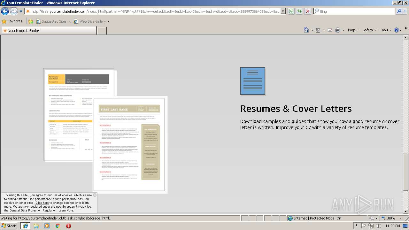Go forward with the browser Forward arrow

point(14,11)
